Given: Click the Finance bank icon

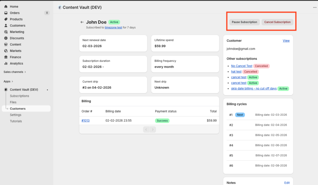Looking at the screenshot, I should 6,57.
